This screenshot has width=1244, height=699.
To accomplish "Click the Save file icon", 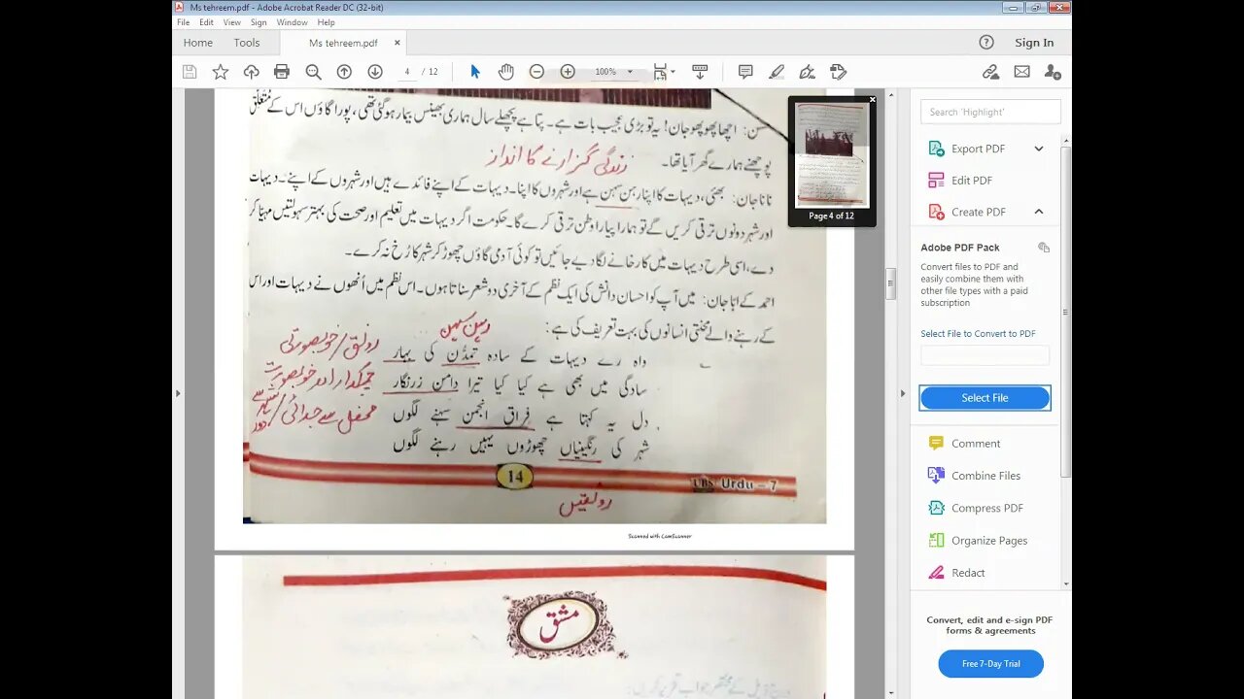I will coord(190,72).
